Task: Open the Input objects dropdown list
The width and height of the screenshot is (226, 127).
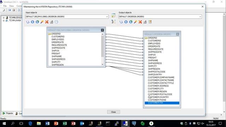Action: 107,17
